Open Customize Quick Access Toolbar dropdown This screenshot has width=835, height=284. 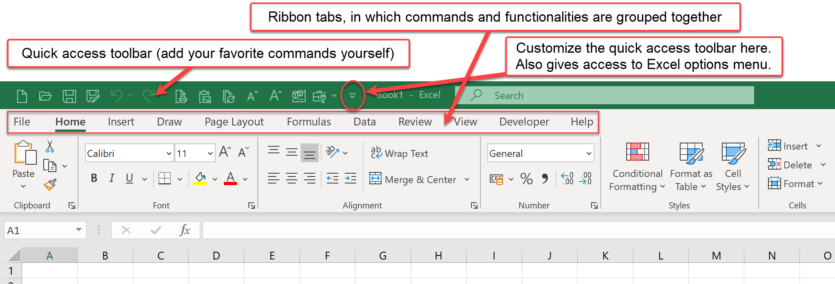[352, 96]
